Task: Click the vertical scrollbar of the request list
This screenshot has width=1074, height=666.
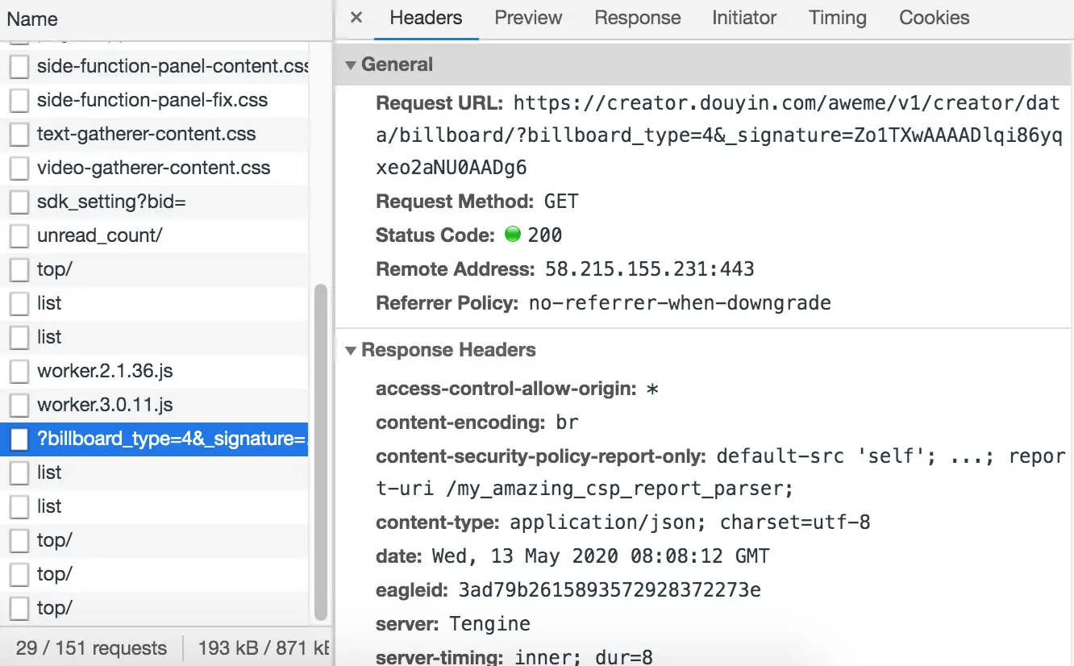Action: [320, 452]
